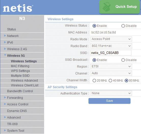This screenshot has width=141, height=134.
Task: Open the System Tool menu item
Action: pos(16,131)
